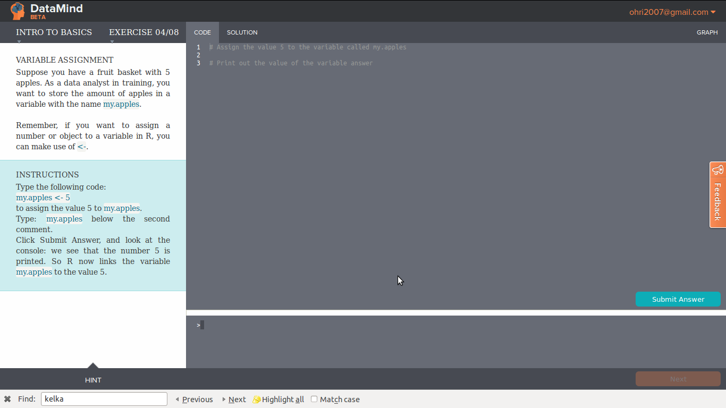Click the Find text field containing kelka

pyautogui.click(x=104, y=399)
